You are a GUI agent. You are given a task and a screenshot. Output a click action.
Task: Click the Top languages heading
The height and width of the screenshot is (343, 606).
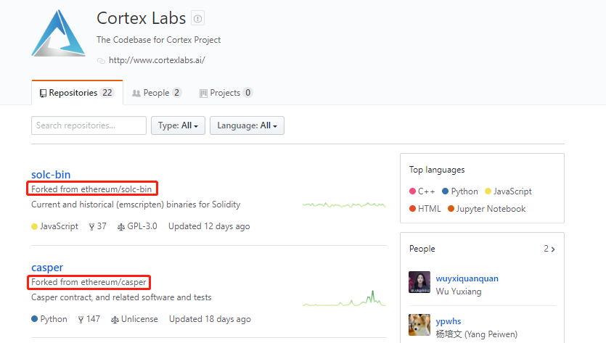coord(437,170)
